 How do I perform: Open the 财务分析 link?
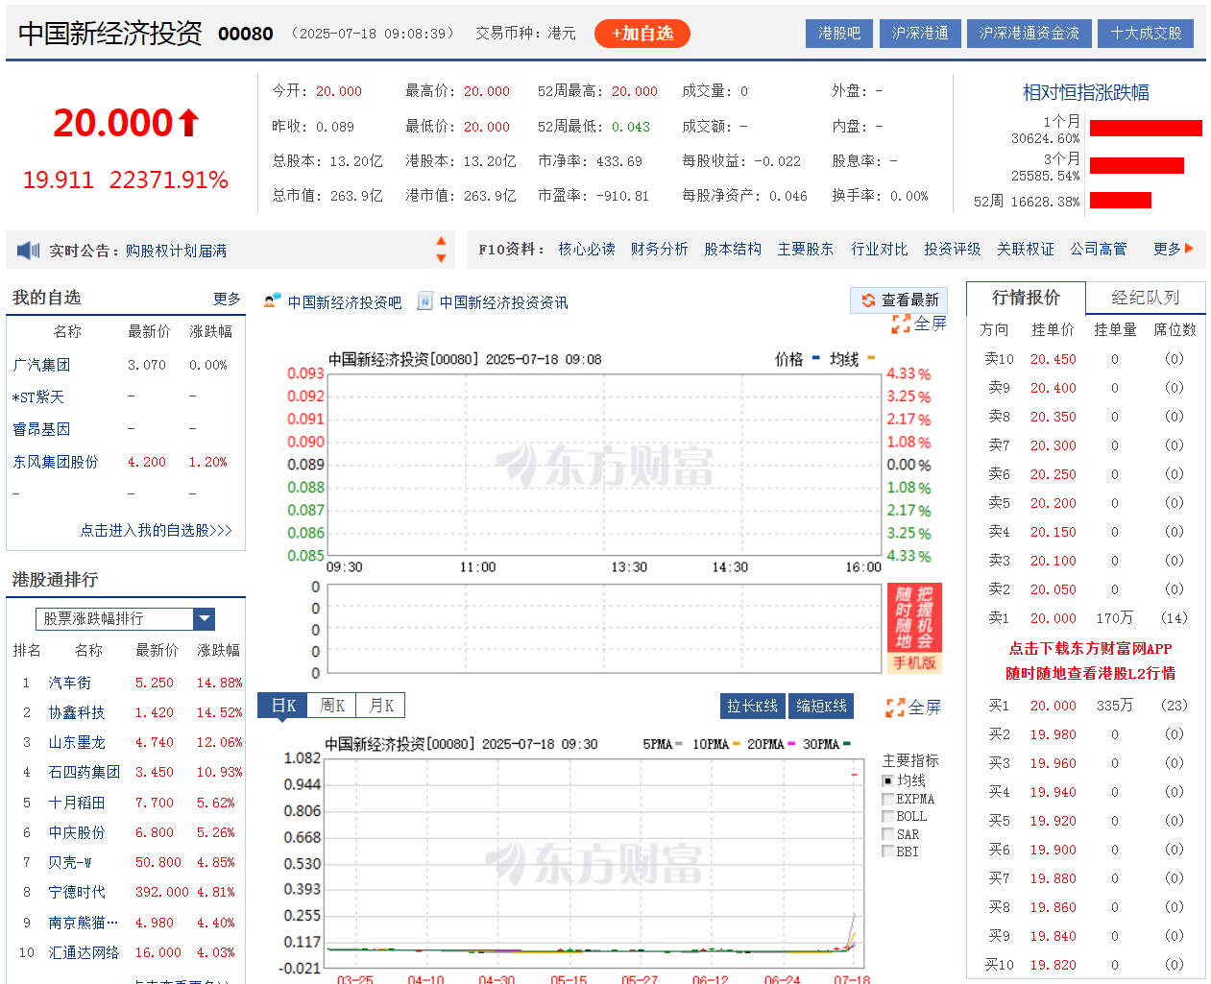click(659, 249)
